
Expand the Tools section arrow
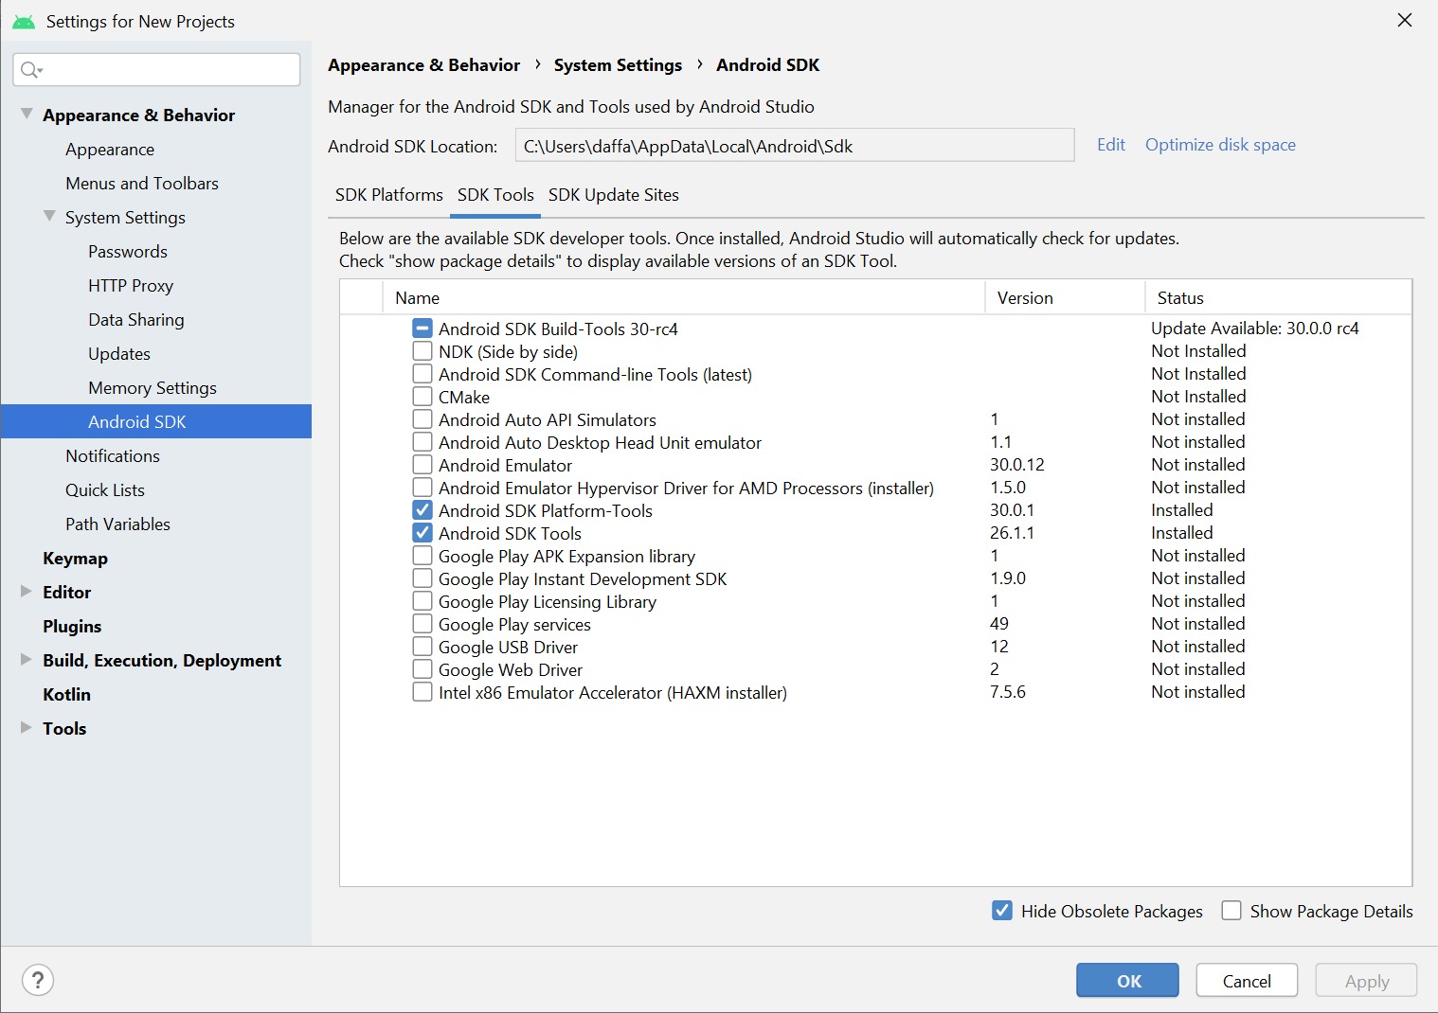click(27, 727)
